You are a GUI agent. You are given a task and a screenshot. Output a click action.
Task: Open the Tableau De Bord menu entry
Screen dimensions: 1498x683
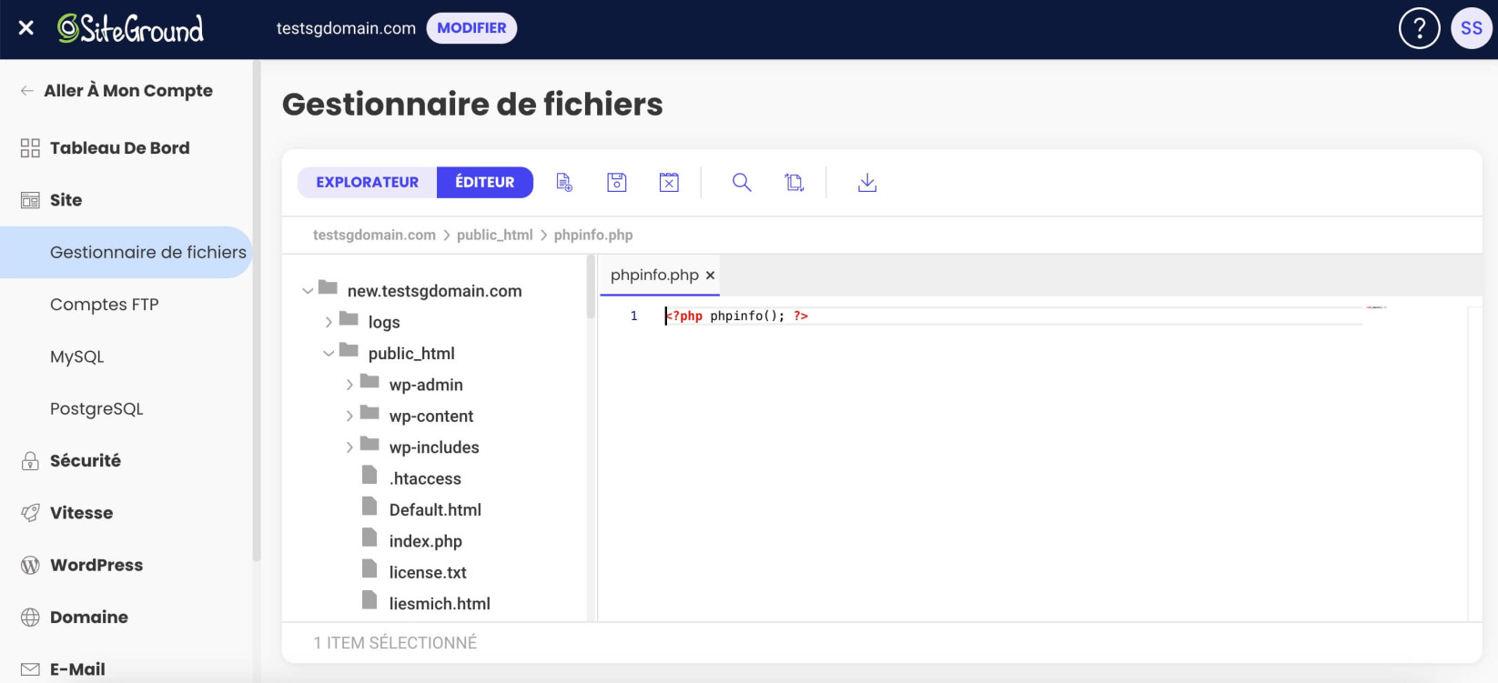click(120, 148)
